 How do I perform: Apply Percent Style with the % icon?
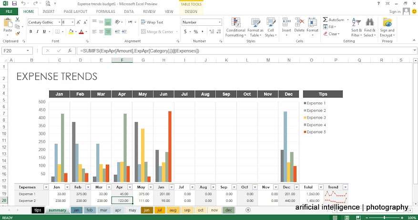pos(196,32)
